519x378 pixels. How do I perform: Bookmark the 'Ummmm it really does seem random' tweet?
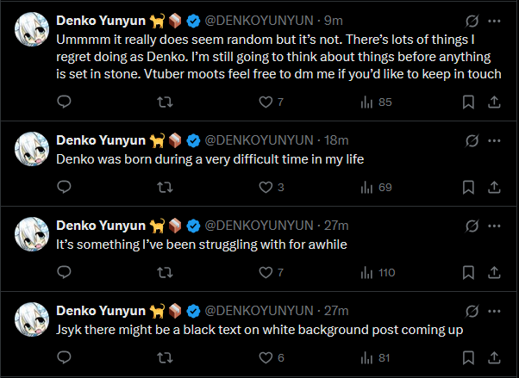(468, 102)
